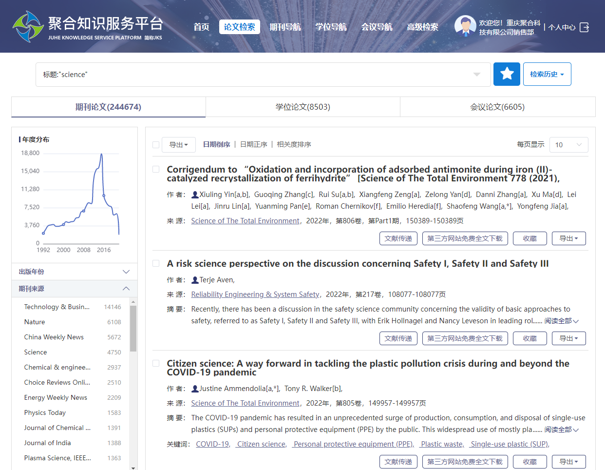
Task: Click the logout icon in header
Action: 585,27
